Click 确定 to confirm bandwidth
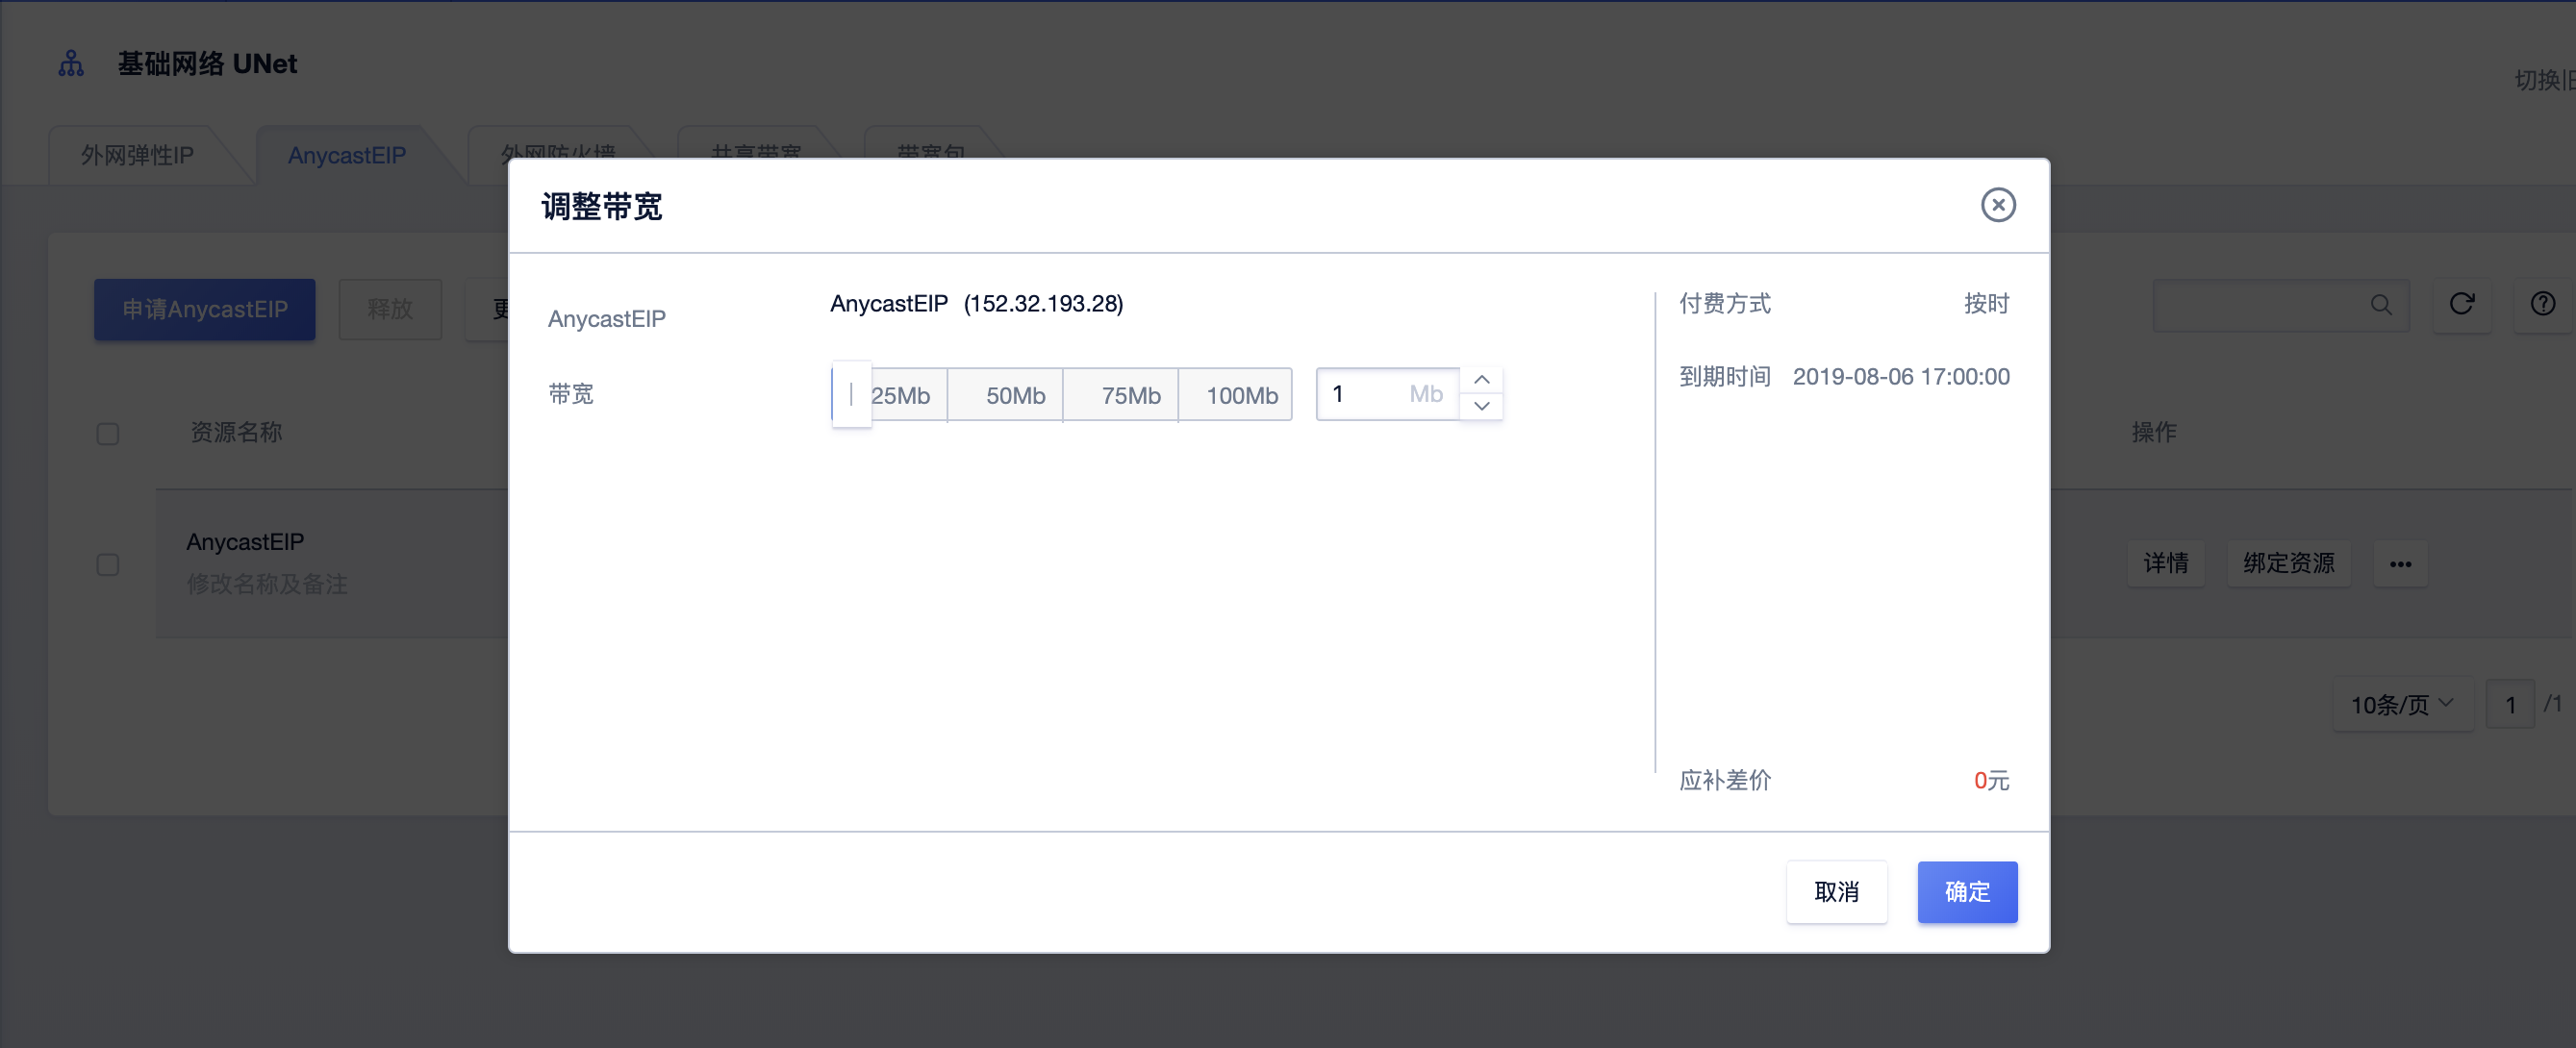The image size is (2576, 1048). point(1966,891)
